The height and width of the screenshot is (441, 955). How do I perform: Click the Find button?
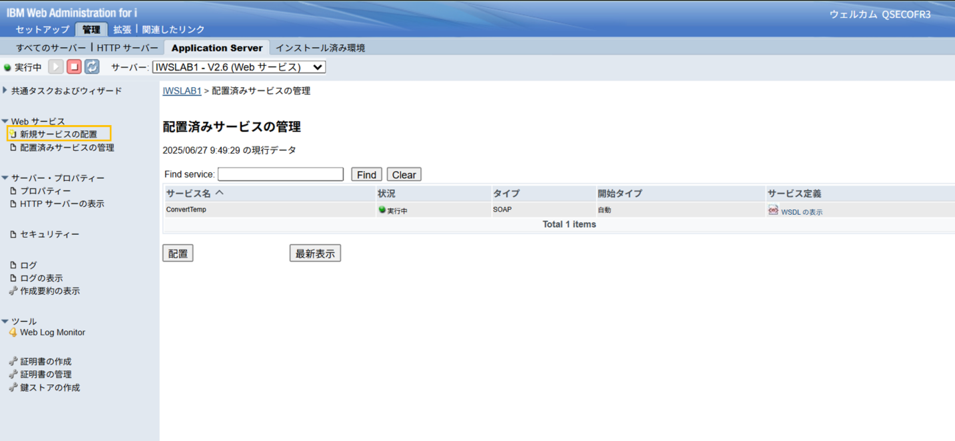[x=367, y=174]
